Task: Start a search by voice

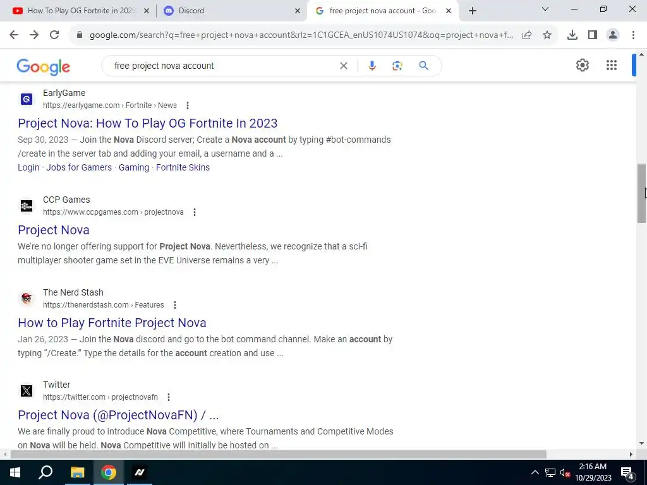Action: click(x=372, y=66)
